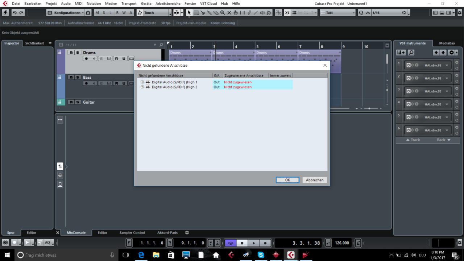Viewport: 464px width, 261px height.
Task: Expand first Digital Audio (S/PDIF) (High 1 entry
Action: pos(142,82)
